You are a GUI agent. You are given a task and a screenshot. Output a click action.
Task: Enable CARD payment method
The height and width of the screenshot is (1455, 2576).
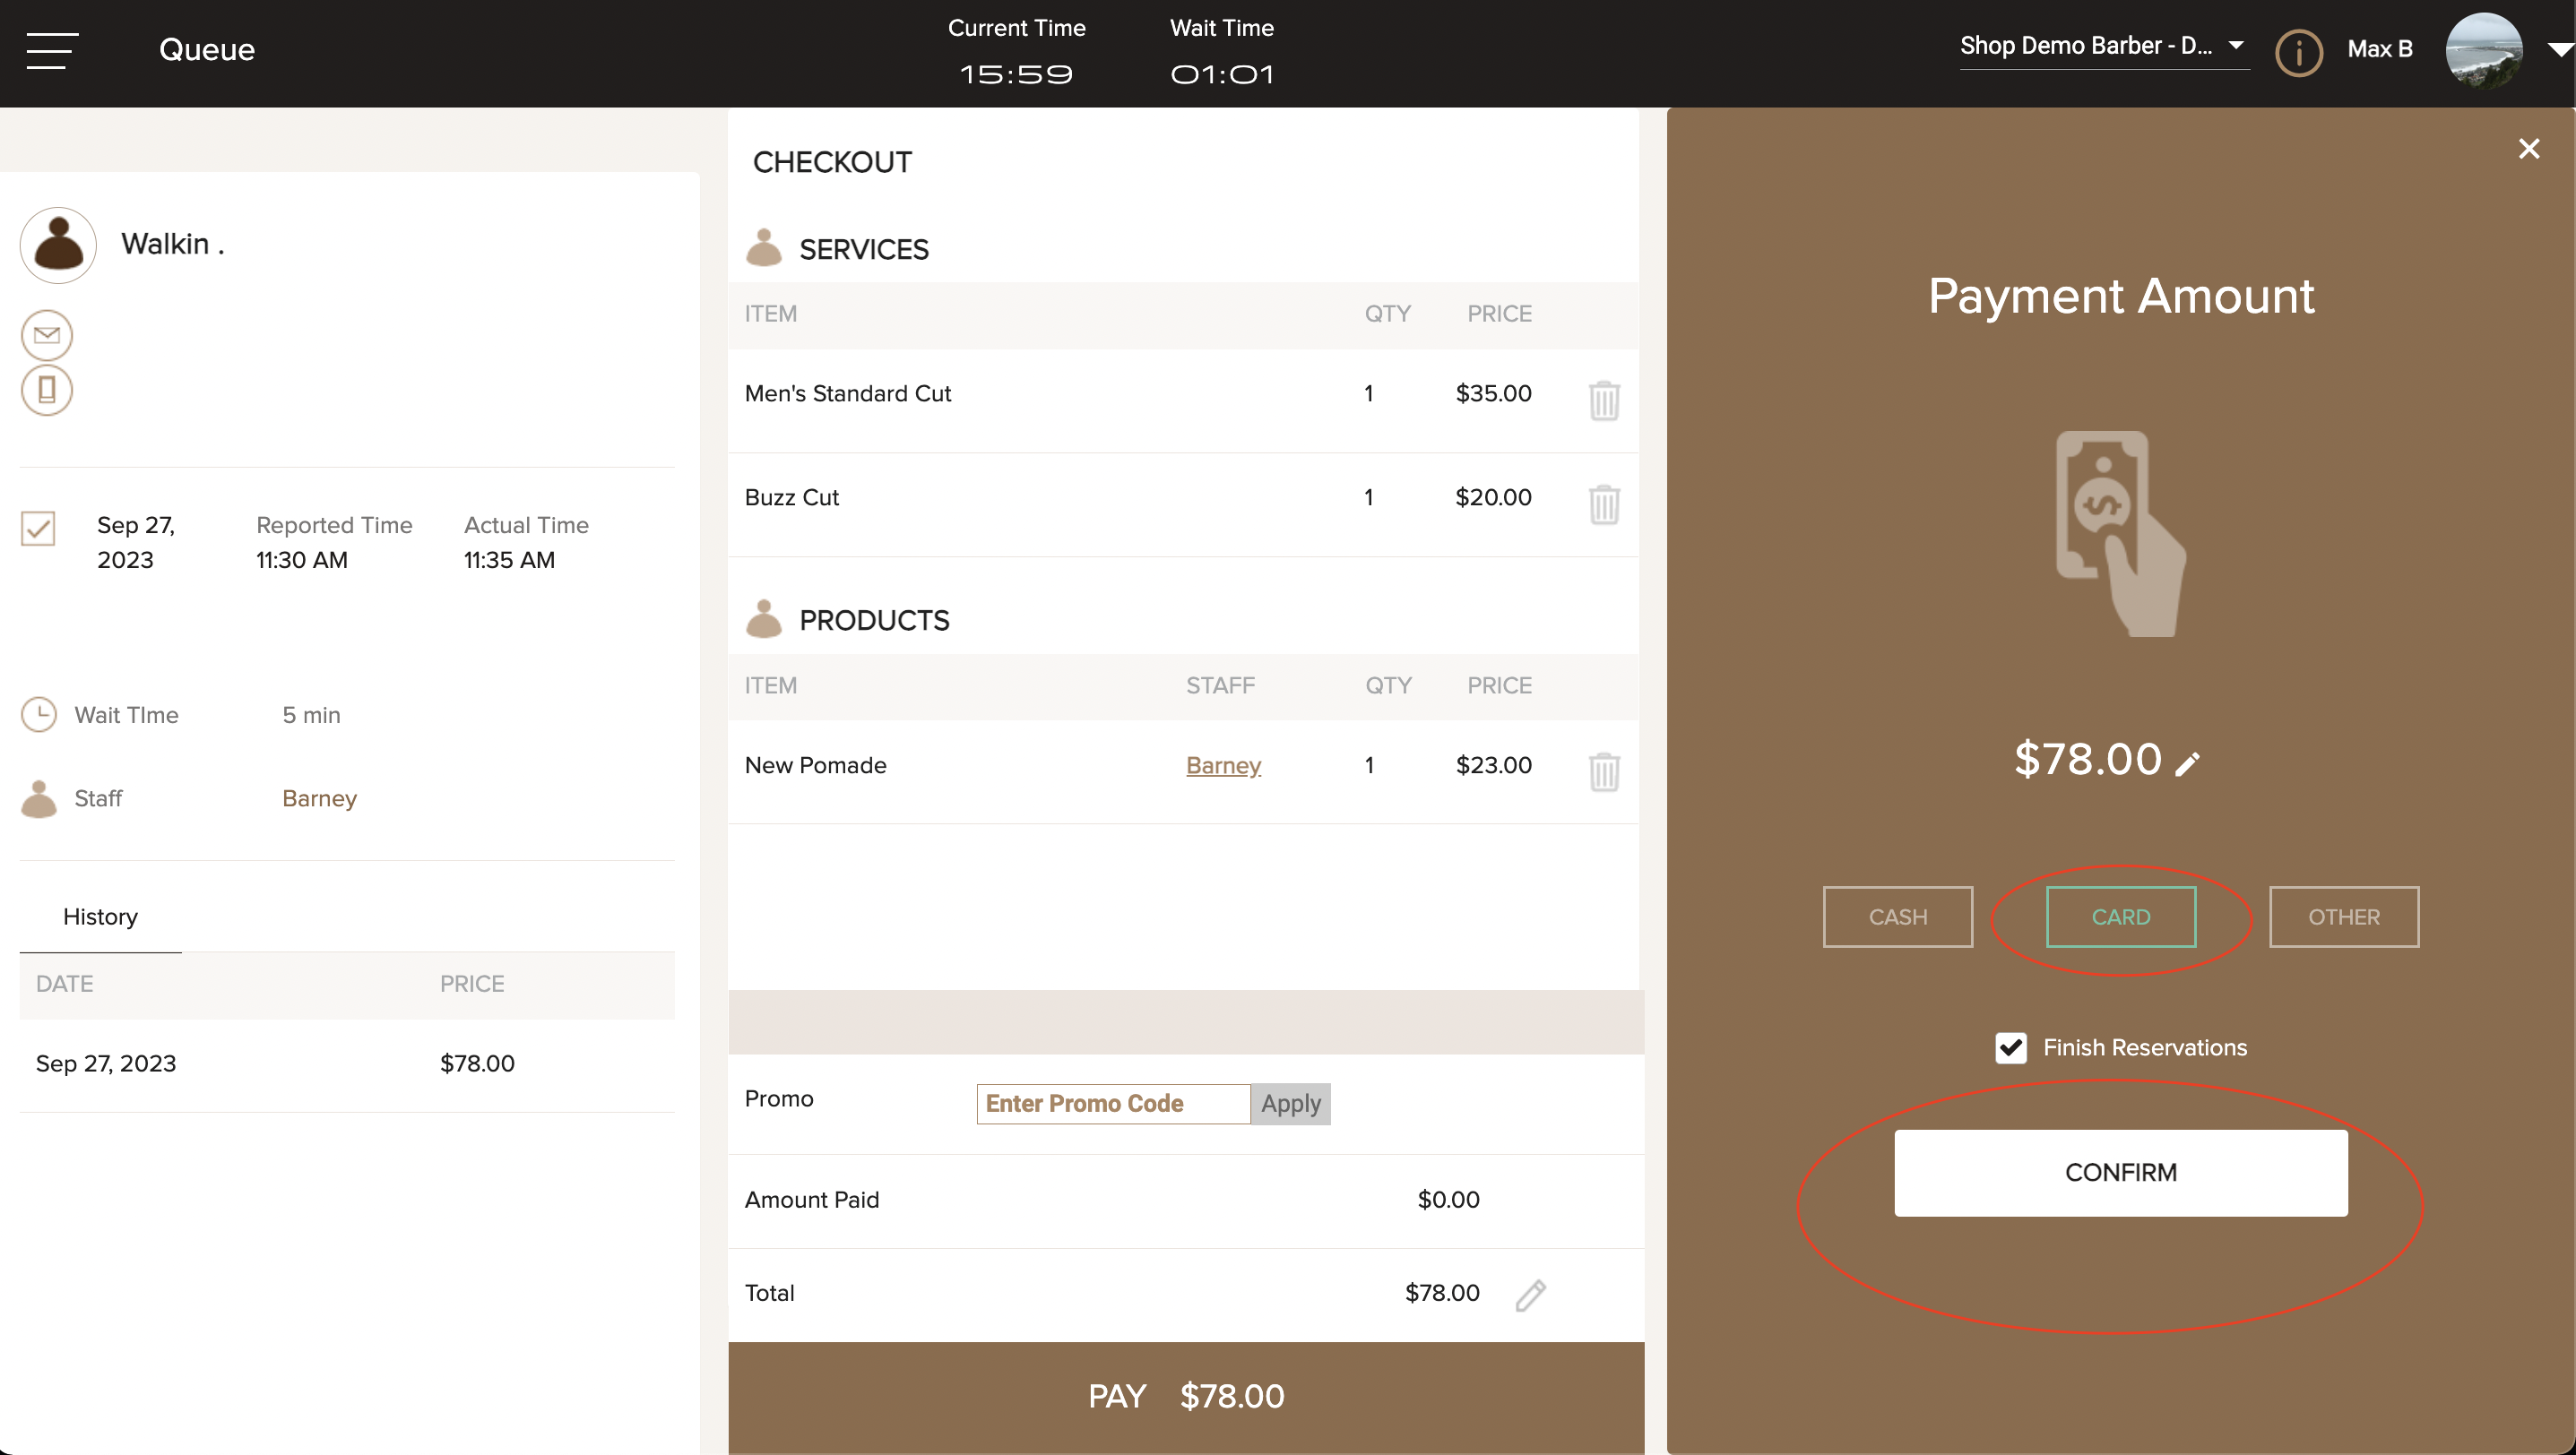point(2122,917)
